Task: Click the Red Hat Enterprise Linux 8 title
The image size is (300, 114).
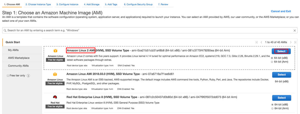Action: click(x=102, y=97)
